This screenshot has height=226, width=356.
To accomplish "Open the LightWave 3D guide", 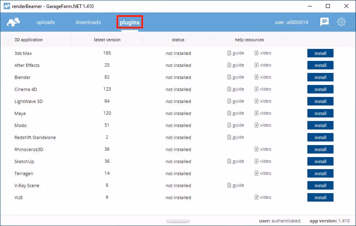I will 236,101.
